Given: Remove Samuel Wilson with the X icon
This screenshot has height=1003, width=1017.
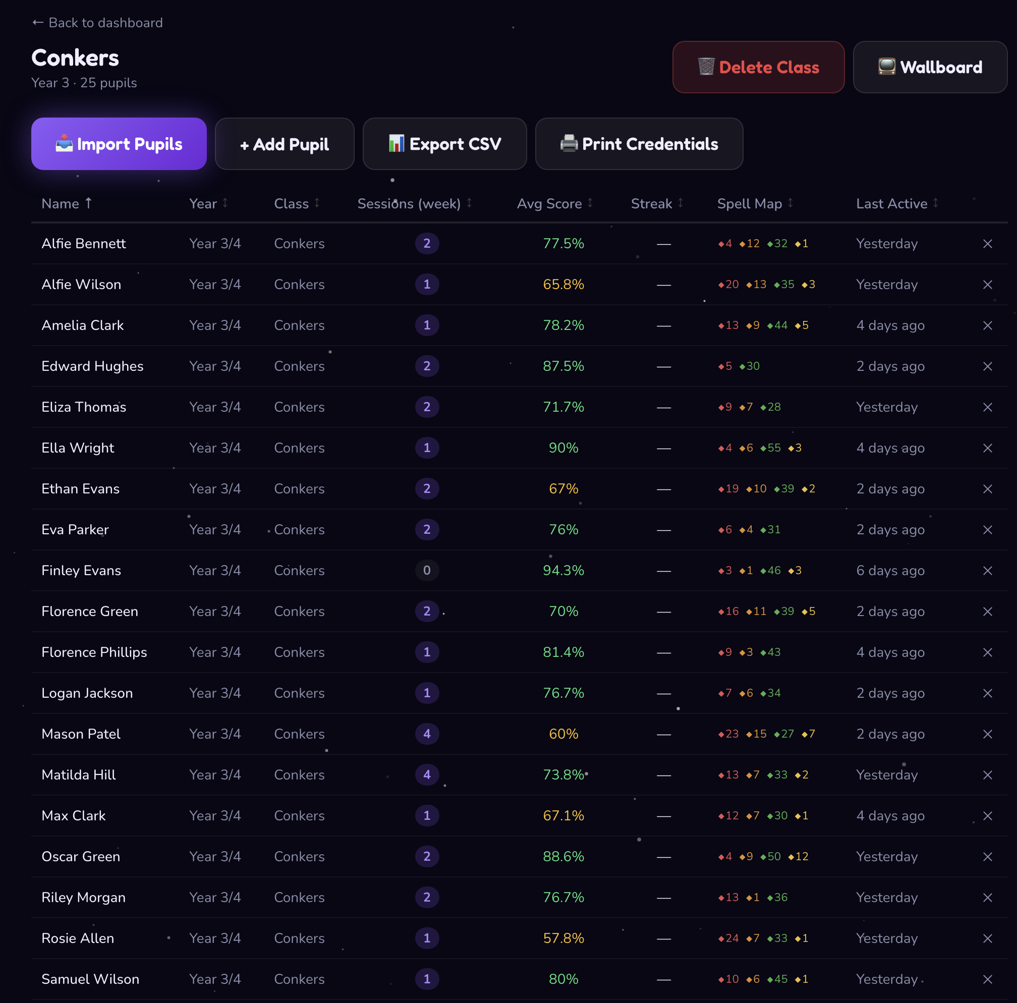Looking at the screenshot, I should tap(988, 979).
